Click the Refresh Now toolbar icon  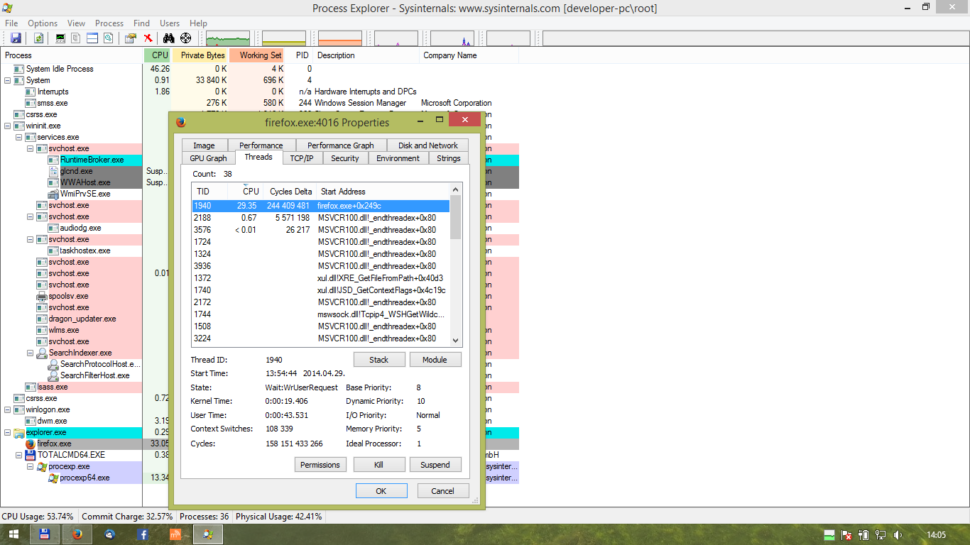tap(39, 38)
